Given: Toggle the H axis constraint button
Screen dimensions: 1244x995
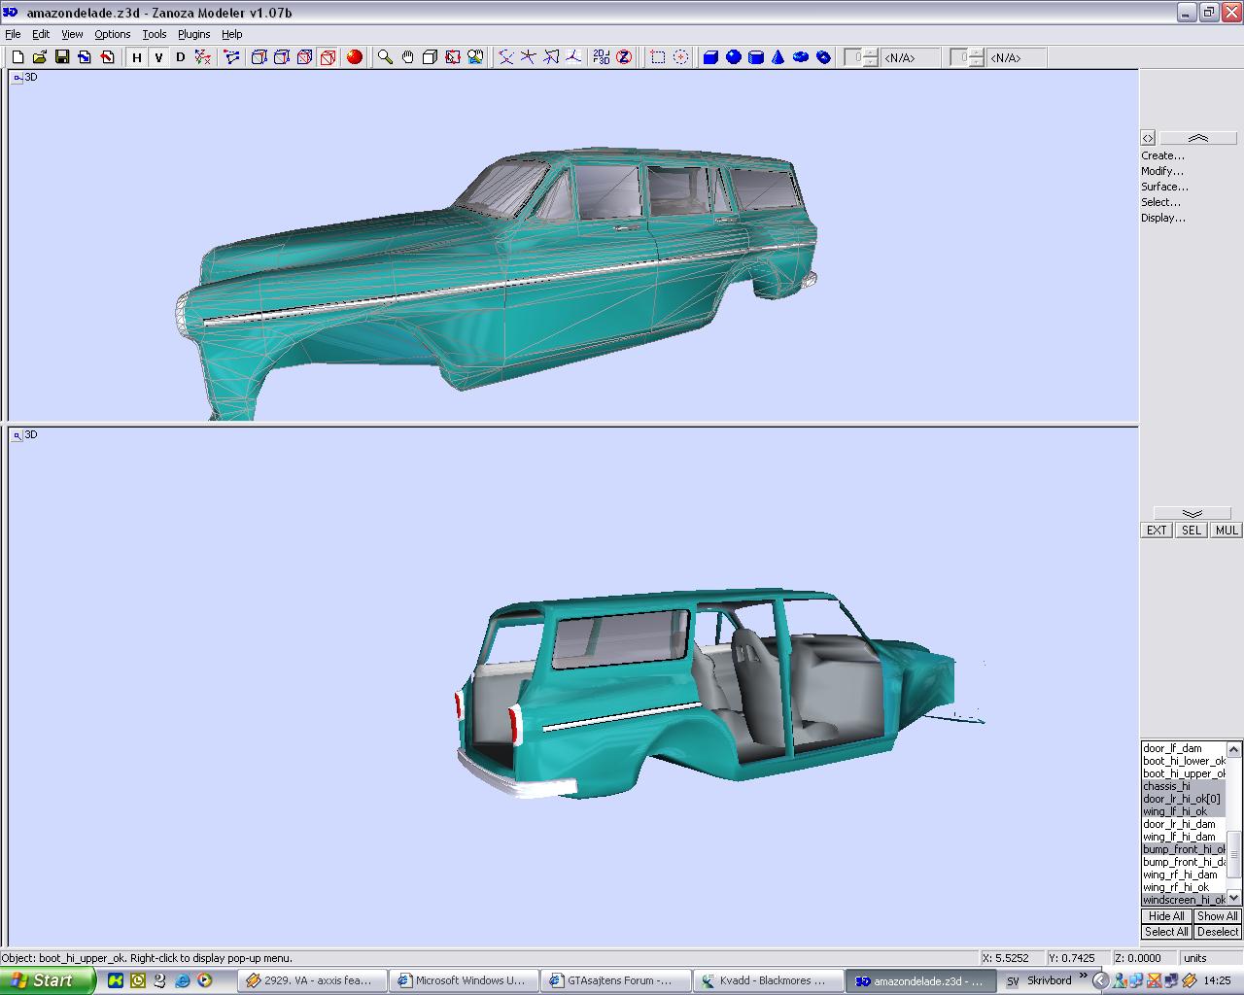Looking at the screenshot, I should (137, 57).
